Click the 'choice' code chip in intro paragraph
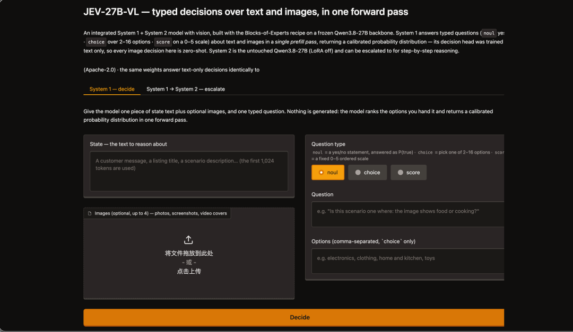The image size is (573, 332). pos(96,42)
